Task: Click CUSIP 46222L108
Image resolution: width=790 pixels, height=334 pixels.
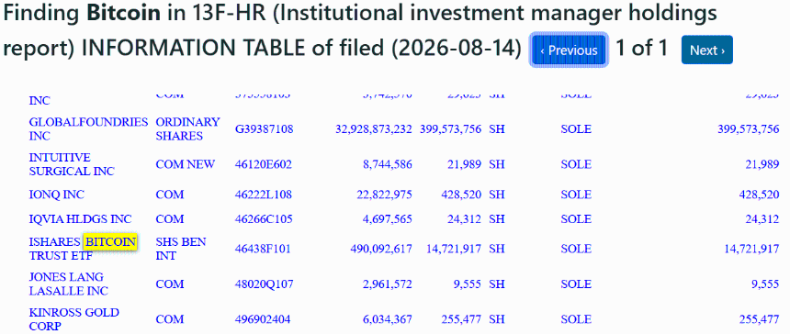Action: pyautogui.click(x=264, y=195)
